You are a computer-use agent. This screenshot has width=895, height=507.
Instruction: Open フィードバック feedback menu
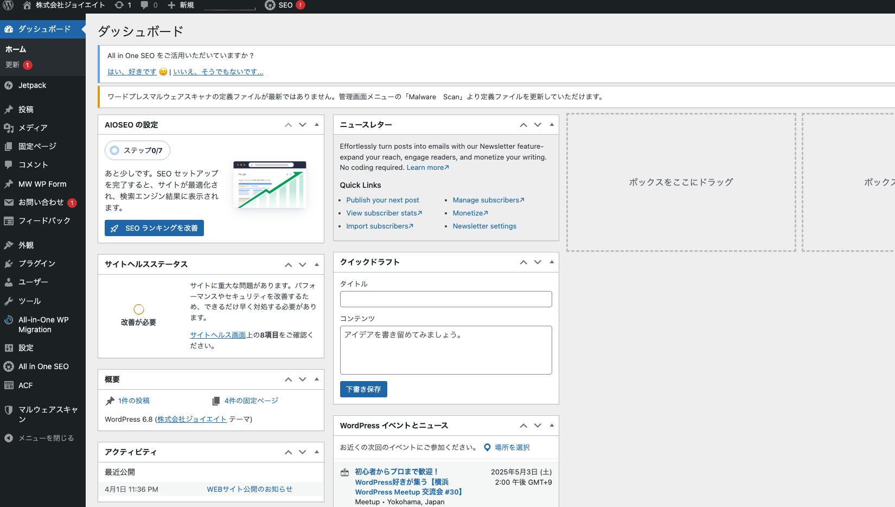(x=43, y=221)
